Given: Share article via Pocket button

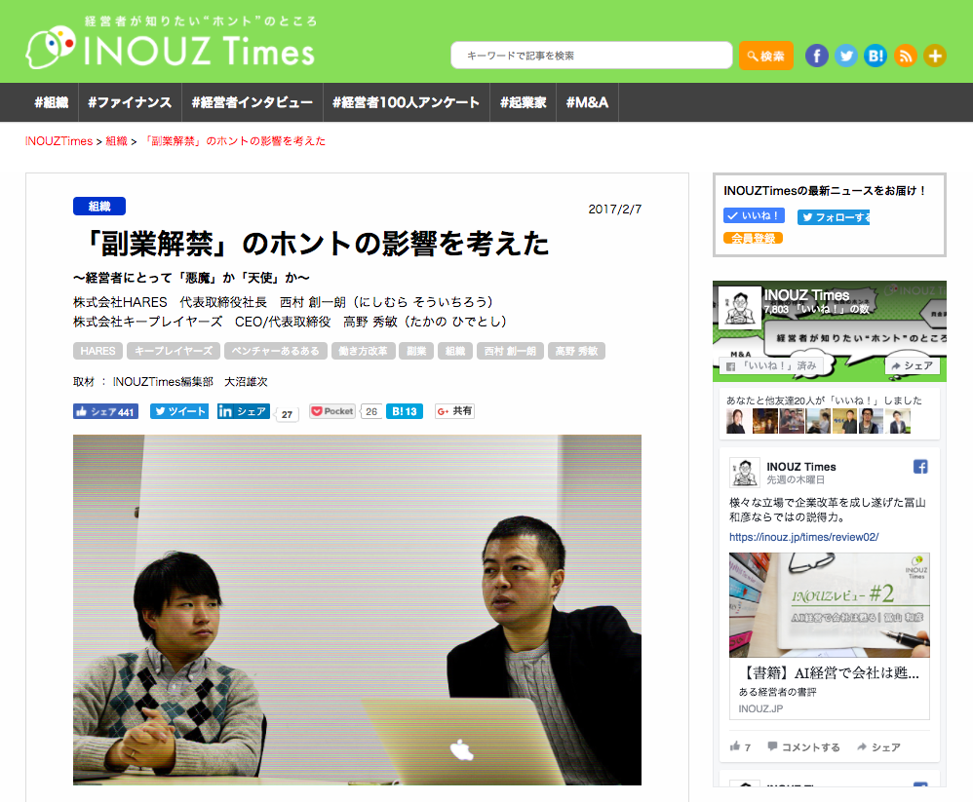Looking at the screenshot, I should [332, 411].
